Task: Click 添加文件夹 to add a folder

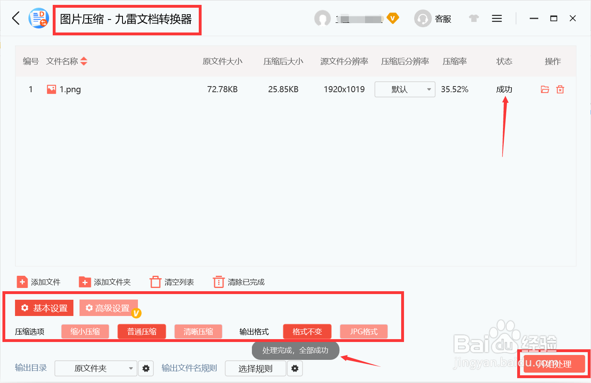Action: click(x=105, y=282)
